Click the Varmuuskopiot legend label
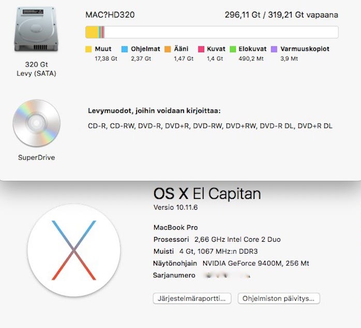The height and width of the screenshot is (328, 361). click(x=305, y=49)
